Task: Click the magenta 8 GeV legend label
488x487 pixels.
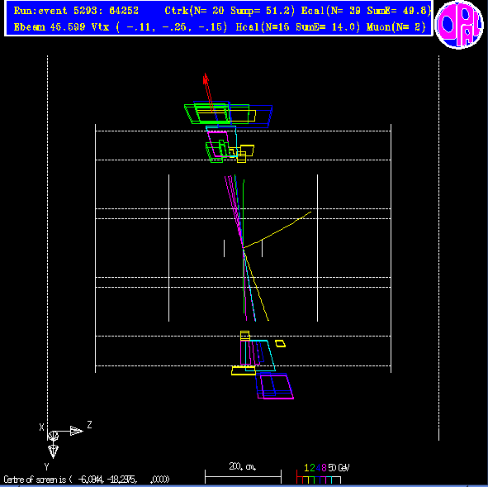Action: click(324, 468)
